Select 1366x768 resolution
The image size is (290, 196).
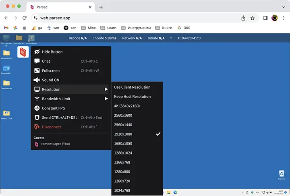pyautogui.click(x=137, y=162)
